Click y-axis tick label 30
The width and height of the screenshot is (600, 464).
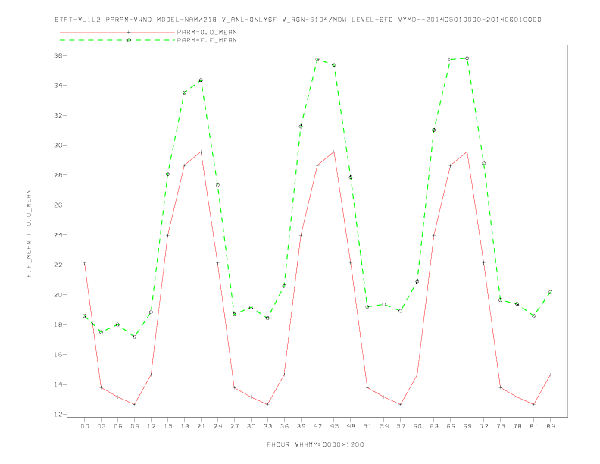click(58, 145)
